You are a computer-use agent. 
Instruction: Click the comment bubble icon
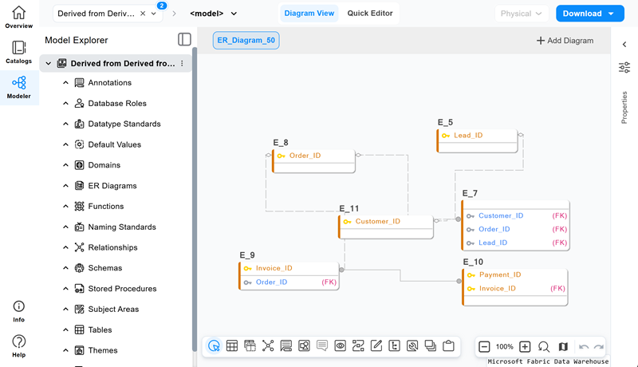pyautogui.click(x=322, y=345)
